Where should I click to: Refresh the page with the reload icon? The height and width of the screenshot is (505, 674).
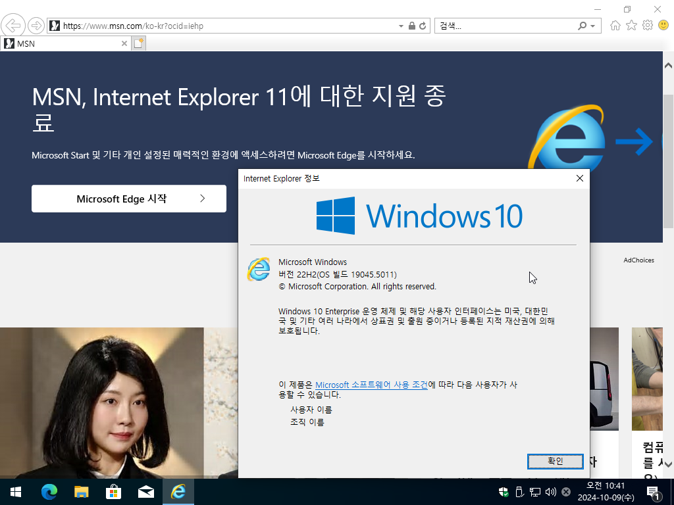click(423, 26)
